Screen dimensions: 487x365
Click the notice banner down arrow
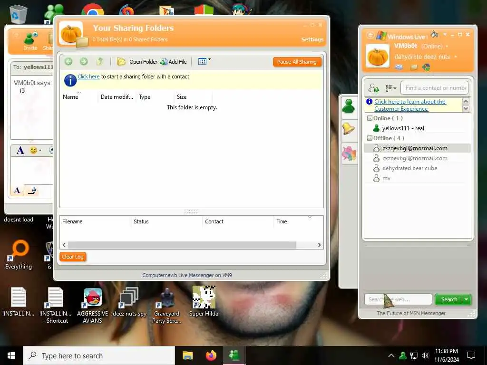click(466, 108)
